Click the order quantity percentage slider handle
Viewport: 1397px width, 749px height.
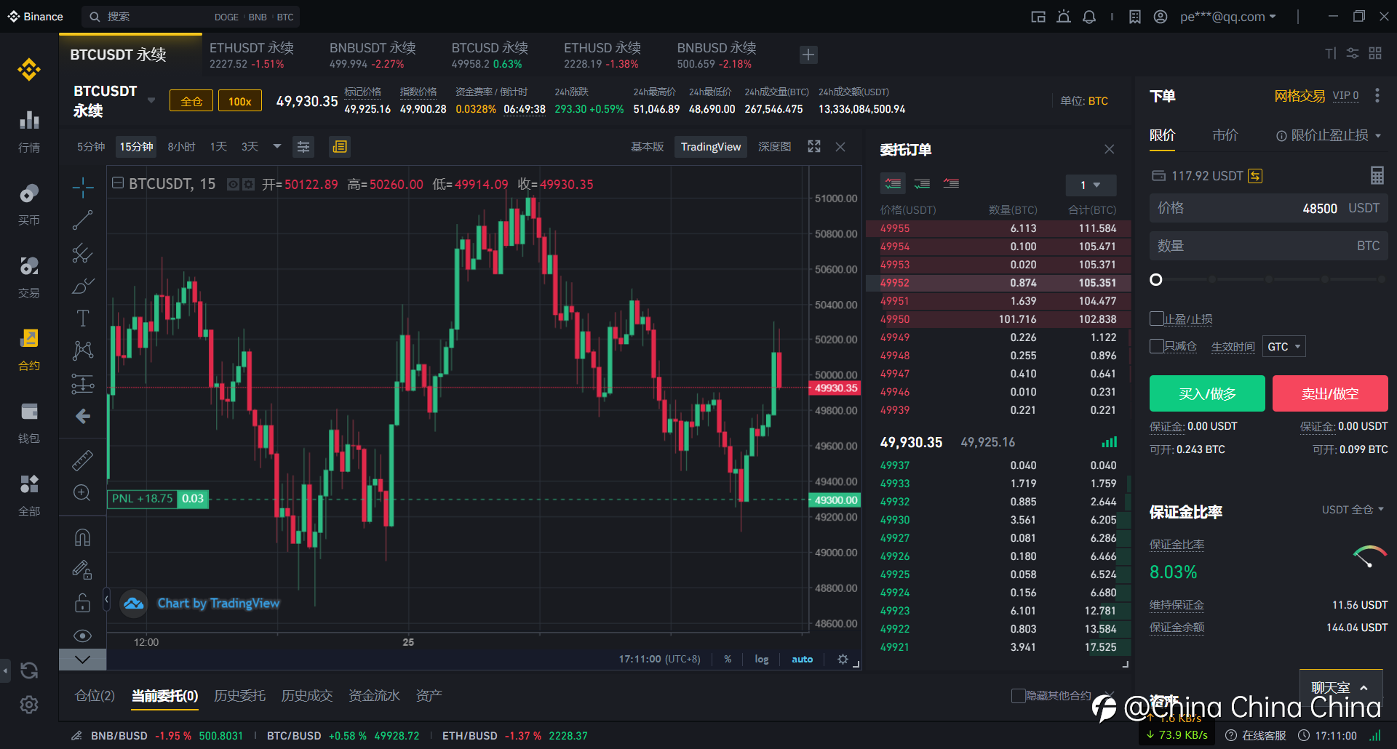(x=1156, y=280)
